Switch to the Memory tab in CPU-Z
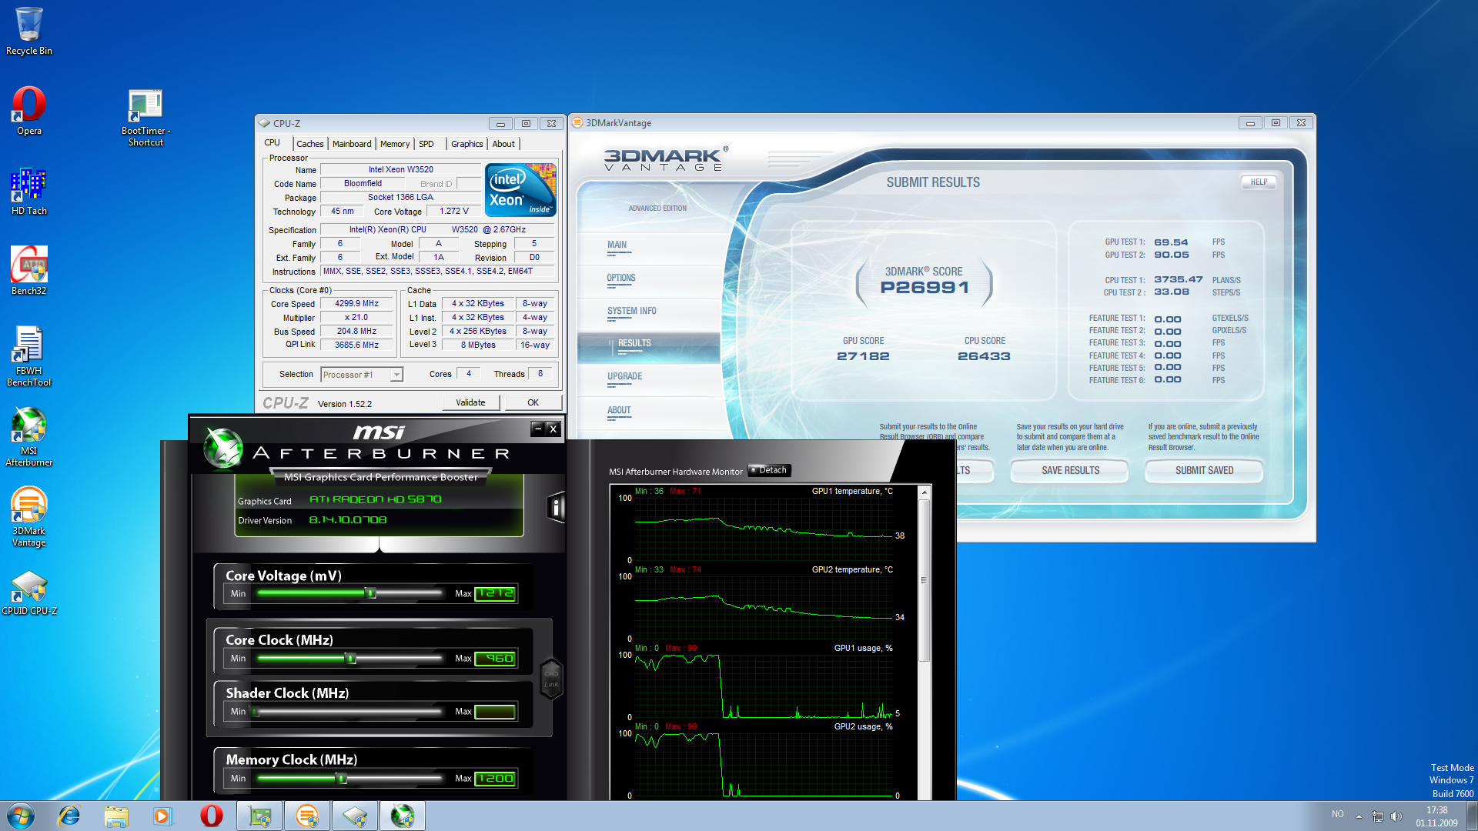Image resolution: width=1478 pixels, height=831 pixels. point(395,144)
